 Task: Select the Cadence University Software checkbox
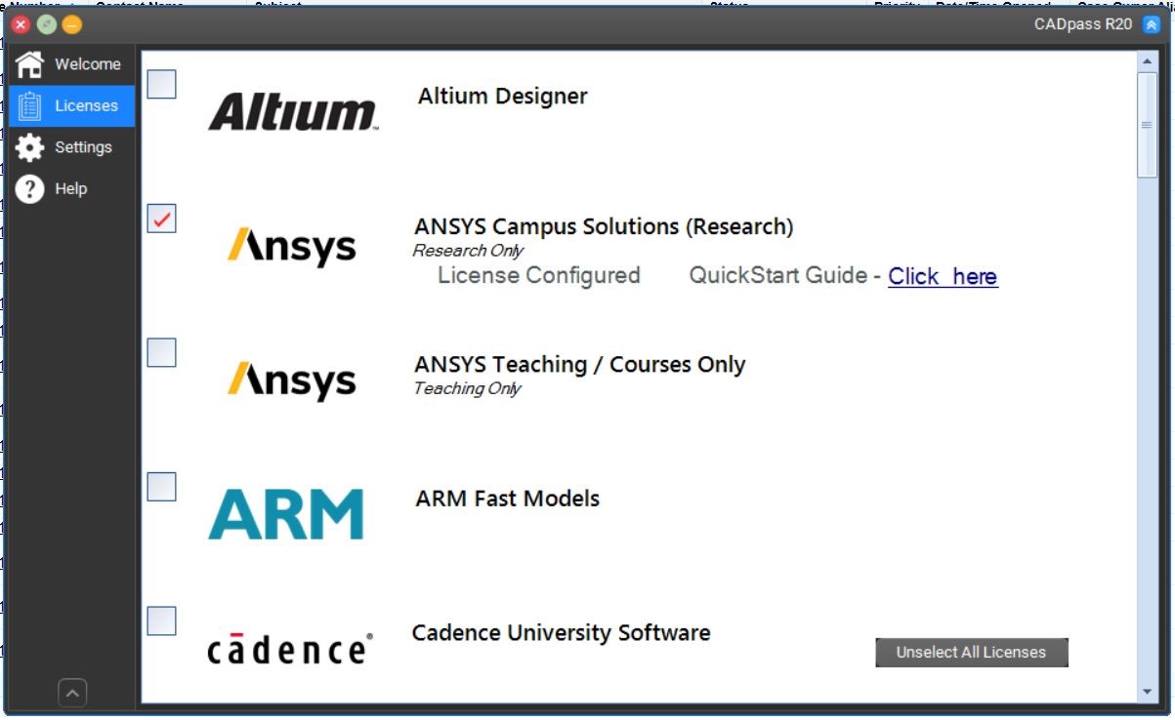(x=162, y=620)
